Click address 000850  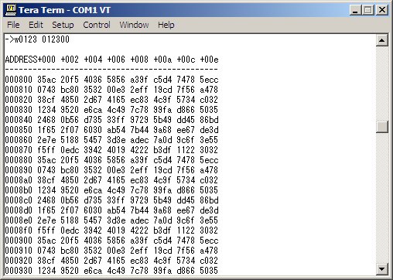19,130
